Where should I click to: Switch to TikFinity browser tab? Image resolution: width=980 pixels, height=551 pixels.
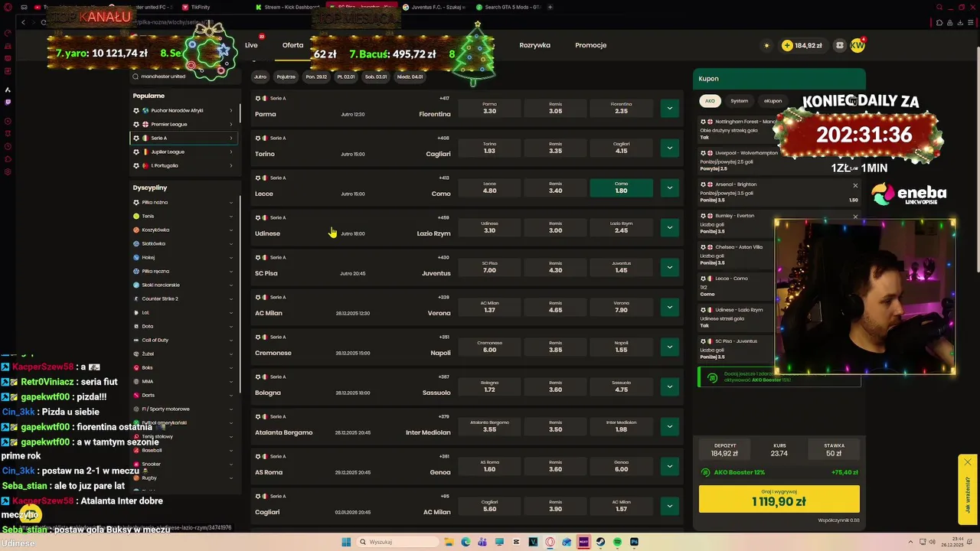point(201,7)
